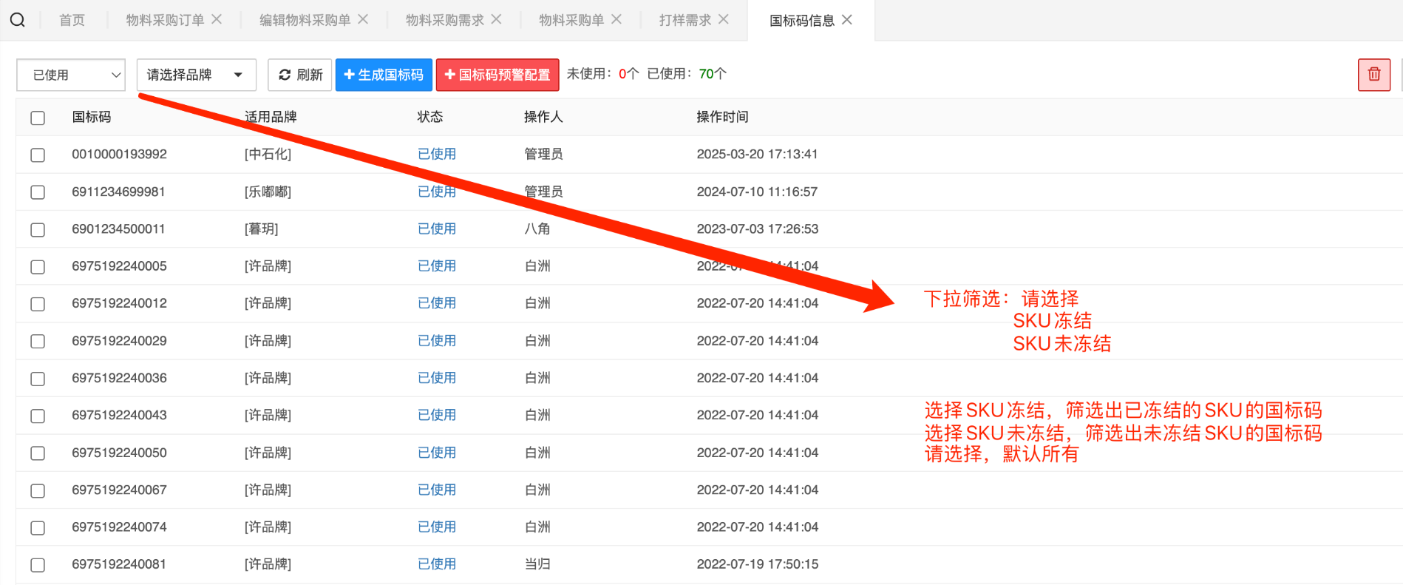The image size is (1403, 585).
Task: Switch to the 打样需求 tab
Action: pyautogui.click(x=684, y=20)
